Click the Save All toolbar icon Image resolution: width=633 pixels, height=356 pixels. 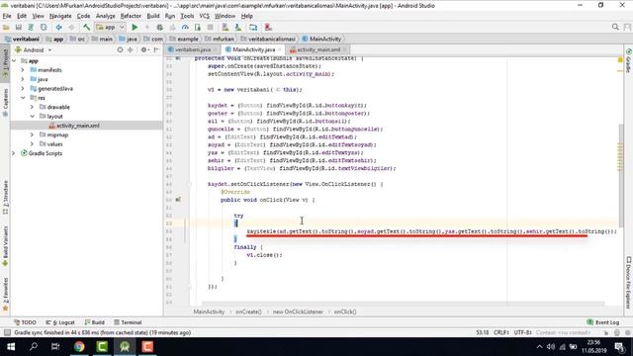pyautogui.click(x=19, y=28)
